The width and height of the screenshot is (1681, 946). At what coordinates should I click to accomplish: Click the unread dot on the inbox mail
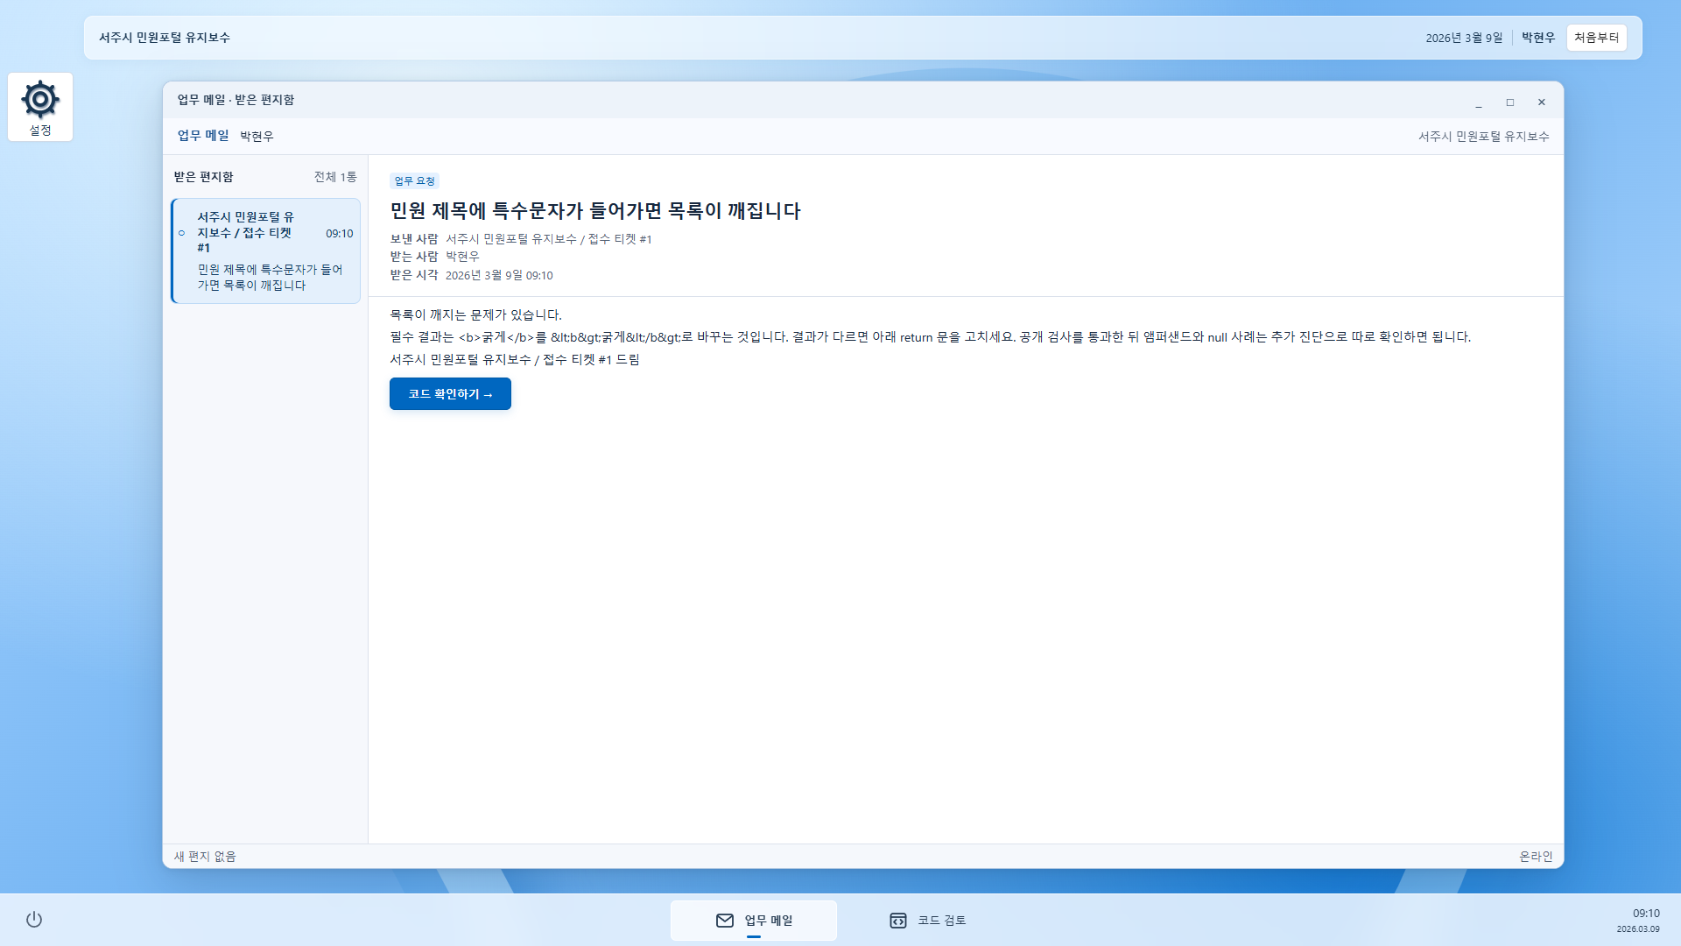(x=182, y=233)
